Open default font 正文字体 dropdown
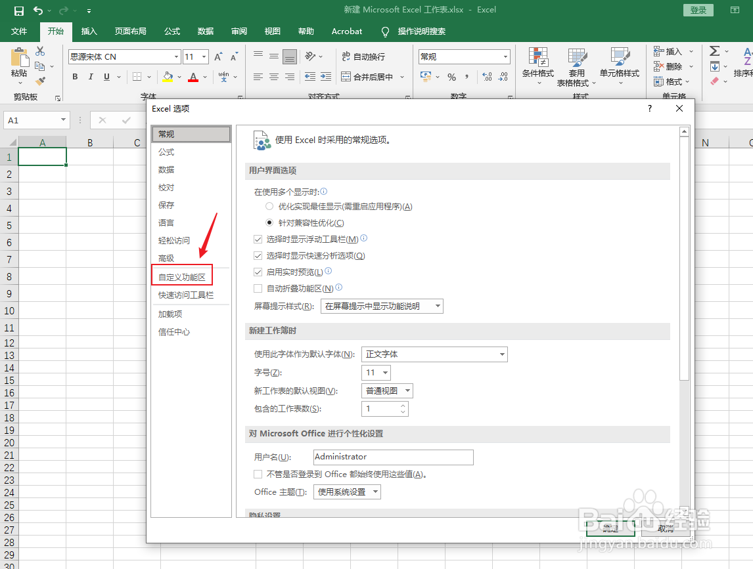 (x=434, y=354)
